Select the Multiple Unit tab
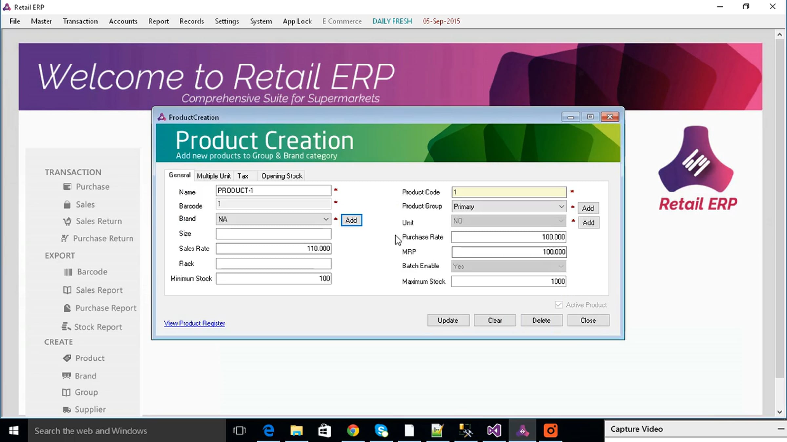The height and width of the screenshot is (442, 787). tap(214, 176)
